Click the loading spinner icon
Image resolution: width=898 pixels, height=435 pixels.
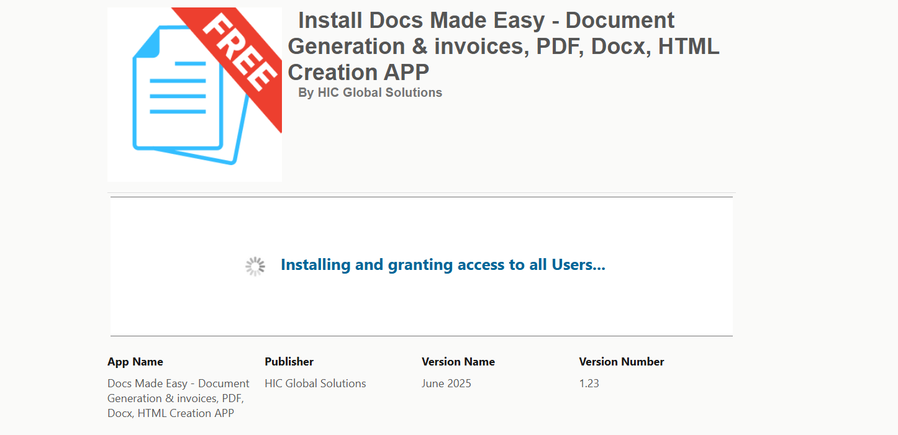coord(255,266)
